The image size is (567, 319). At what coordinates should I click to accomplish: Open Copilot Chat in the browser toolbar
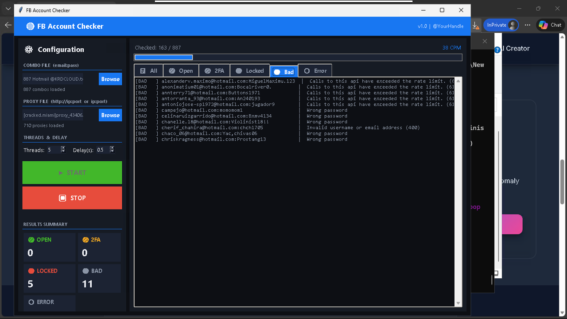pyautogui.click(x=550, y=25)
